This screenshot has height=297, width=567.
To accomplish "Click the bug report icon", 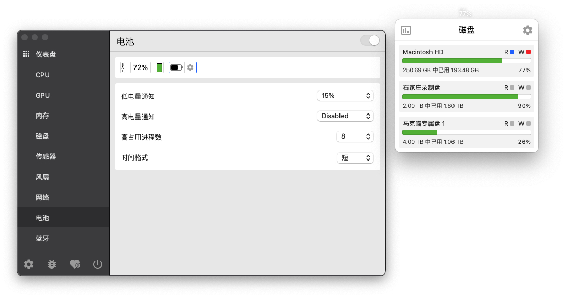I will [x=52, y=264].
